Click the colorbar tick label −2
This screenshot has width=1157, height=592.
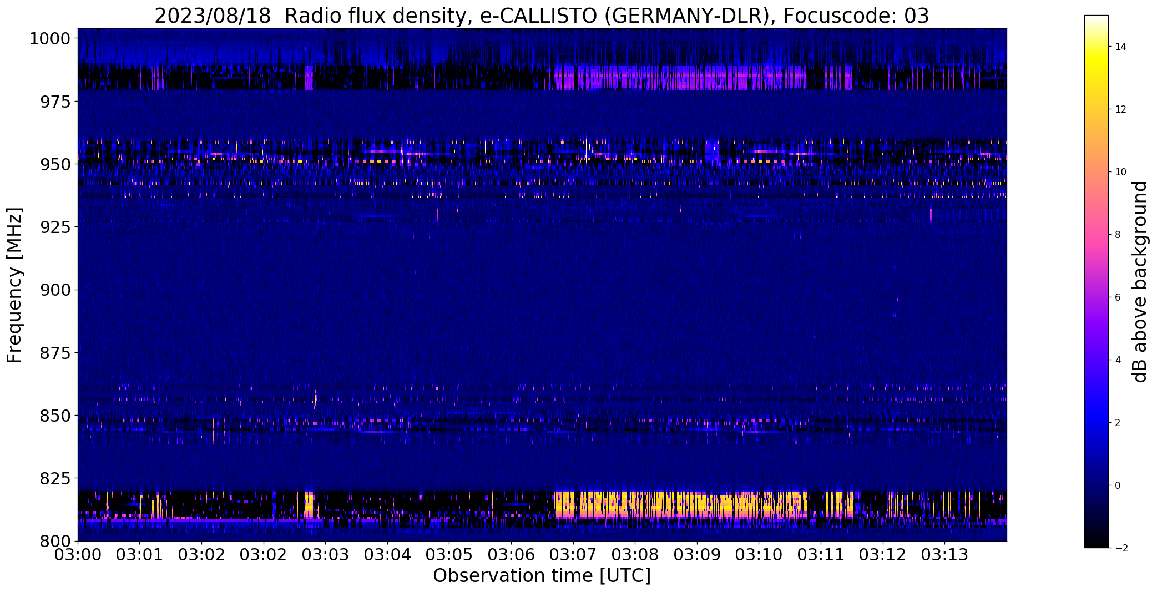[x=1120, y=548]
